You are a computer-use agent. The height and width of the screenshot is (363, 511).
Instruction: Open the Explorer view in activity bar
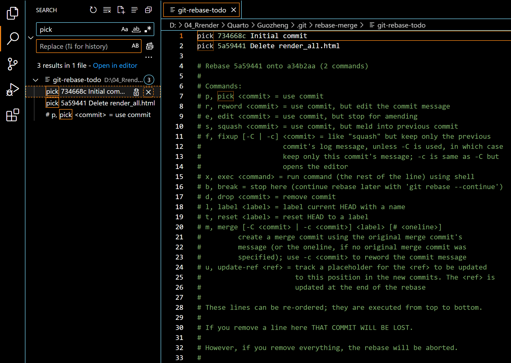(12, 13)
